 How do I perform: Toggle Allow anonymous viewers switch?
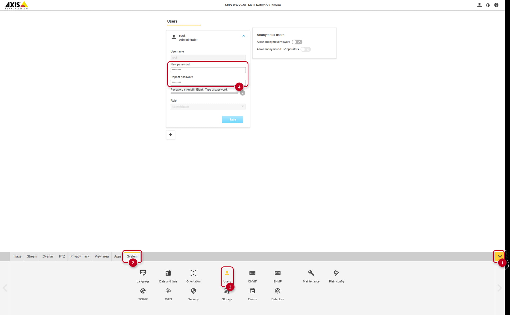[x=297, y=42]
